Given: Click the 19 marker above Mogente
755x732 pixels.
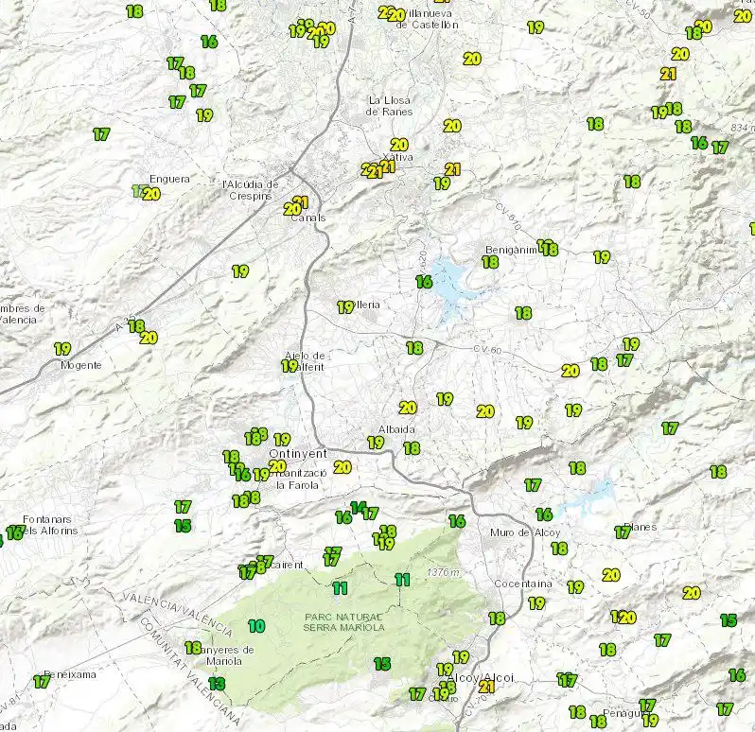Looking at the screenshot, I should 62,348.
